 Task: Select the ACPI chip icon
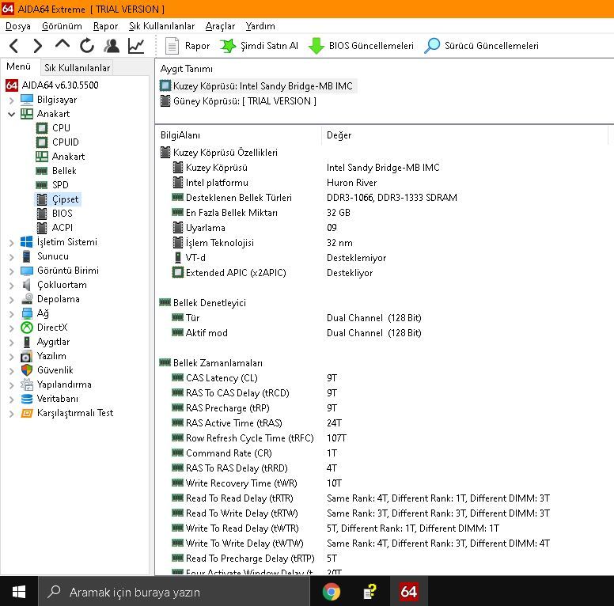tap(42, 227)
